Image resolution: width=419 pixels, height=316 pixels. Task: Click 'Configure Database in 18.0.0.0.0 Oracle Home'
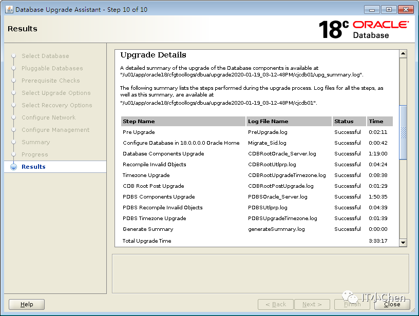pyautogui.click(x=181, y=143)
